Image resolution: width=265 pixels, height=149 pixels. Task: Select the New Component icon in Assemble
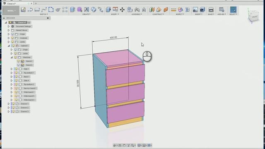coord(130,10)
